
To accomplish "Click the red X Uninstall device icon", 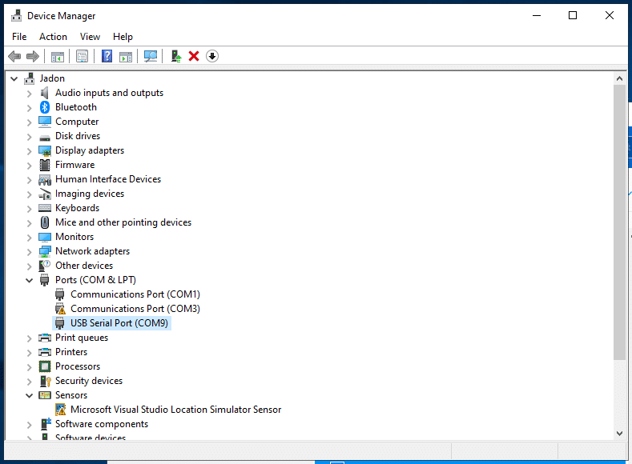I will click(194, 56).
